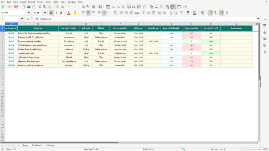Open the Data menu
The width and height of the screenshot is (269, 151).
tap(56, 2)
